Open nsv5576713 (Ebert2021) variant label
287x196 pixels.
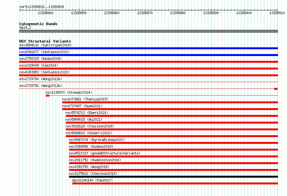point(87,113)
